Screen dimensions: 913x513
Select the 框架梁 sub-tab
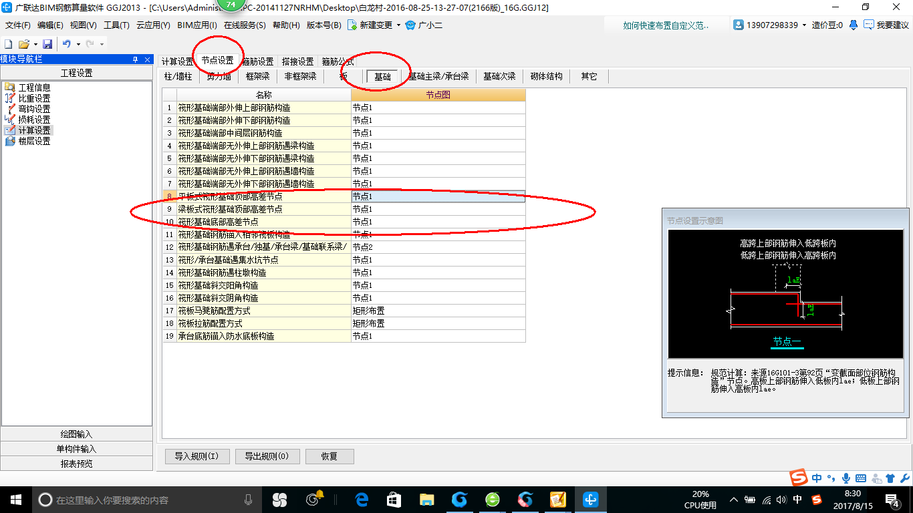coord(257,76)
